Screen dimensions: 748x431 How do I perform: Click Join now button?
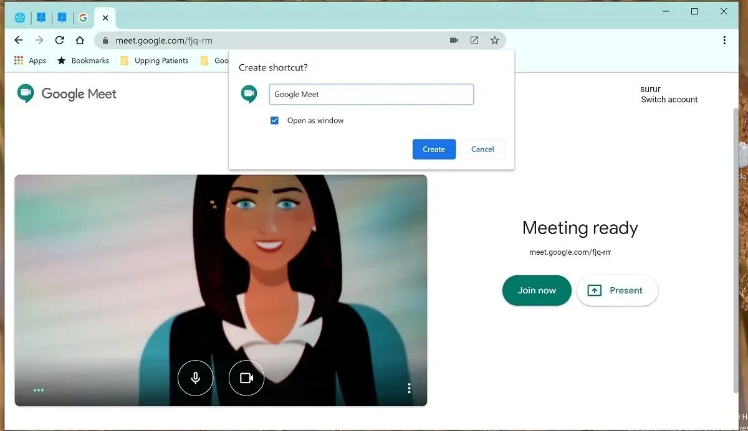pos(537,290)
